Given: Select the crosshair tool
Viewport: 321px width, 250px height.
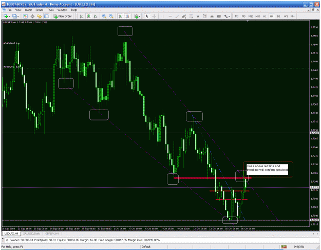Looking at the screenshot, I should (154, 16).
